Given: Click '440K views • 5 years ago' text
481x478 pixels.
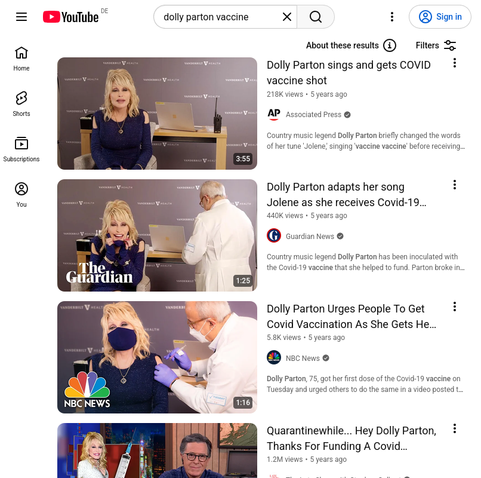Looking at the screenshot, I should pyautogui.click(x=307, y=216).
